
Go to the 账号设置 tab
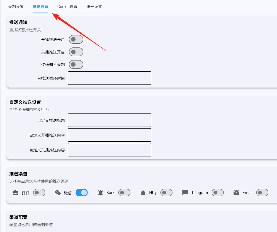(94, 7)
